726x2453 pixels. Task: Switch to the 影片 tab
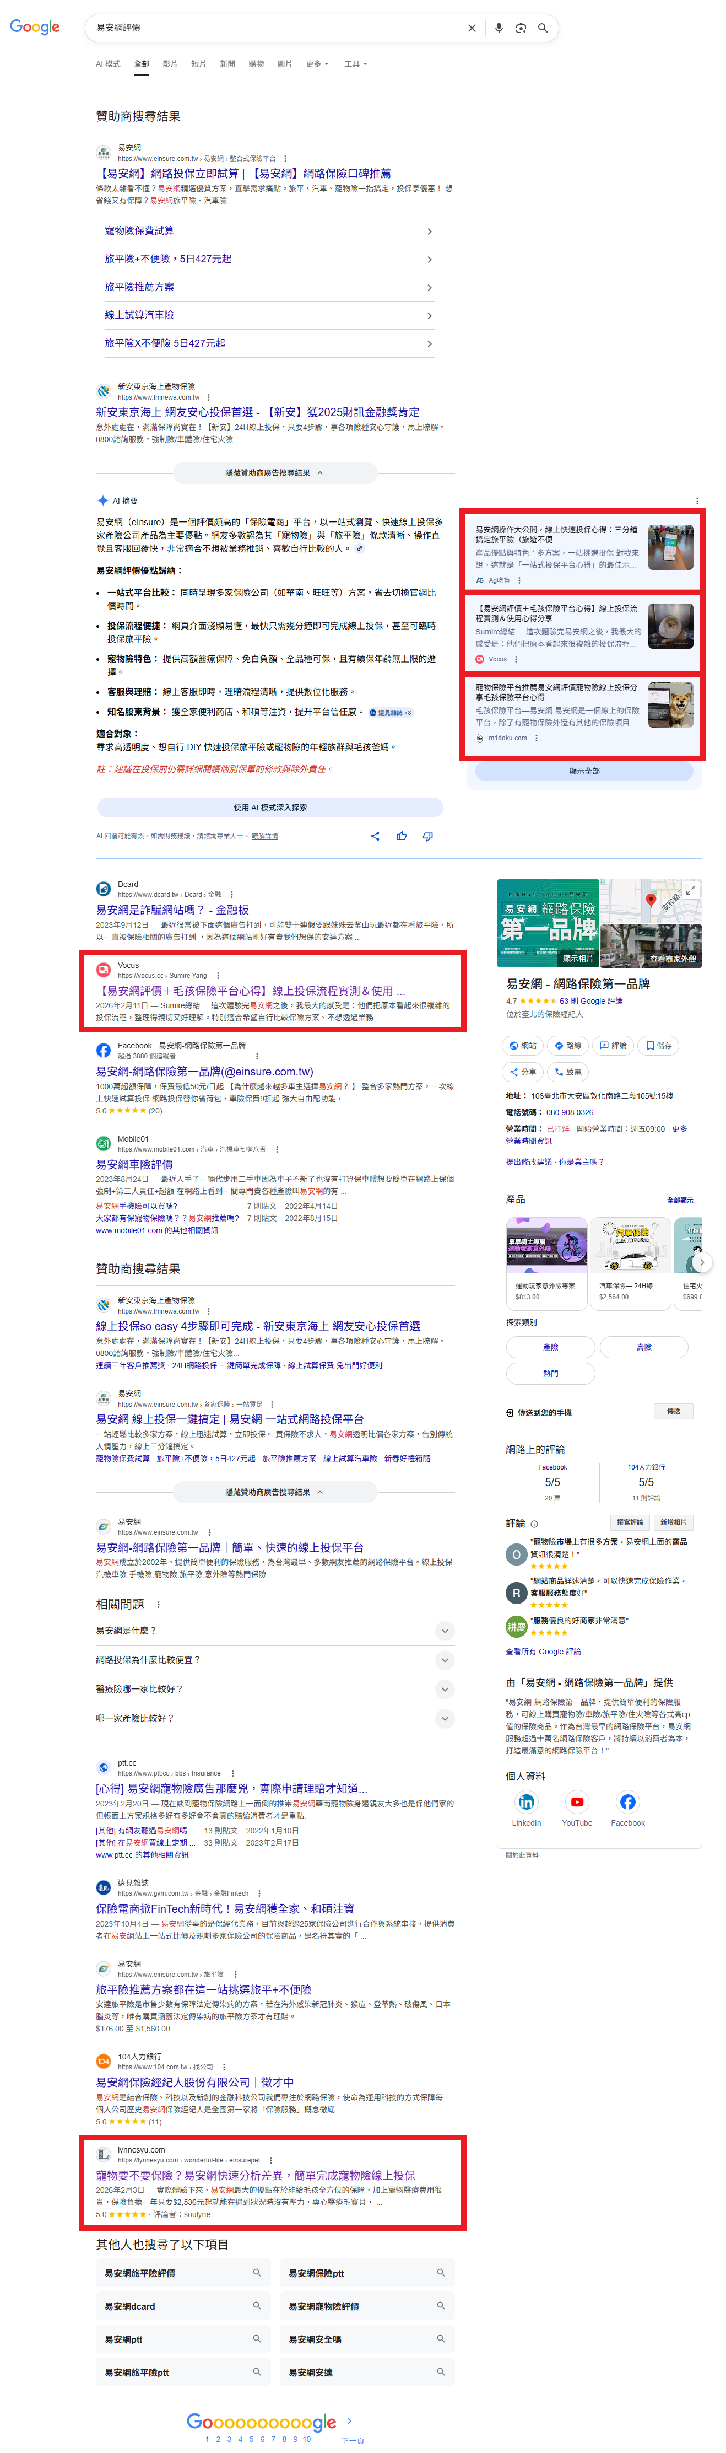pos(170,64)
